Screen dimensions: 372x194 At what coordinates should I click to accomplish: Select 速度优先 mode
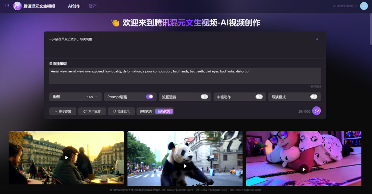coord(146,112)
